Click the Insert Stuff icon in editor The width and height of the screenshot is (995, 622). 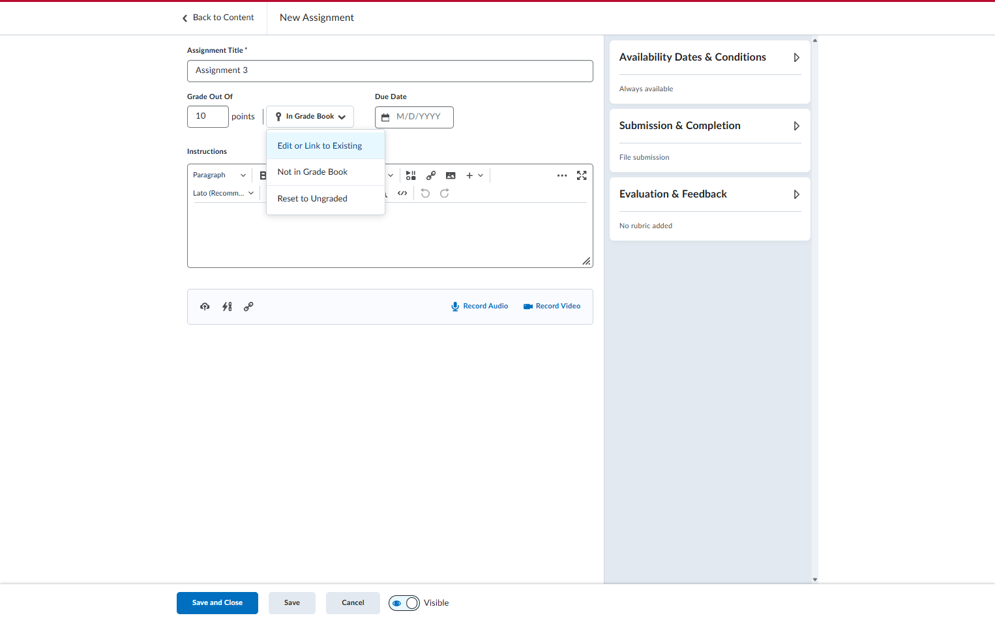point(411,175)
